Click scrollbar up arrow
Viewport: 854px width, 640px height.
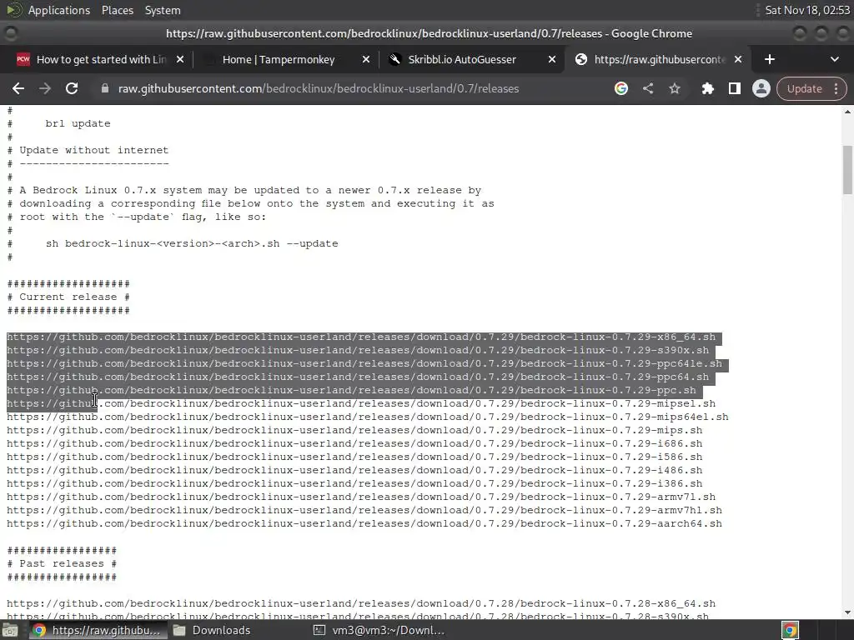pyautogui.click(x=847, y=112)
